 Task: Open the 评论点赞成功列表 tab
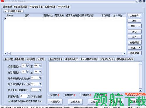click(x=89, y=59)
